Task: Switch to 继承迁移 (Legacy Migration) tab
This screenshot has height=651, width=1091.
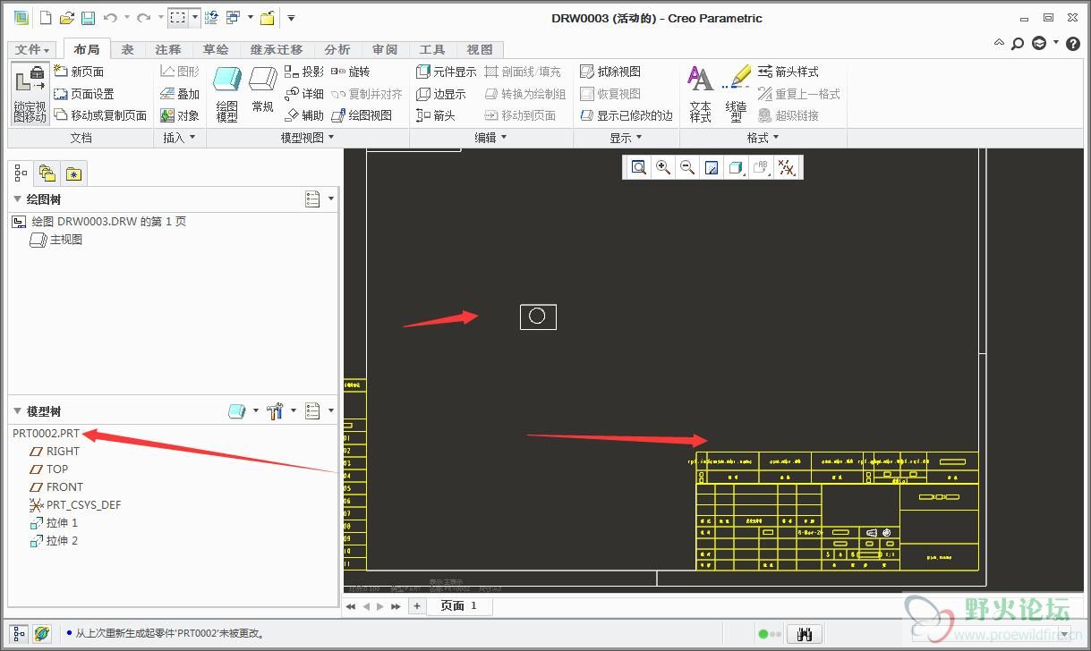Action: coord(277,50)
